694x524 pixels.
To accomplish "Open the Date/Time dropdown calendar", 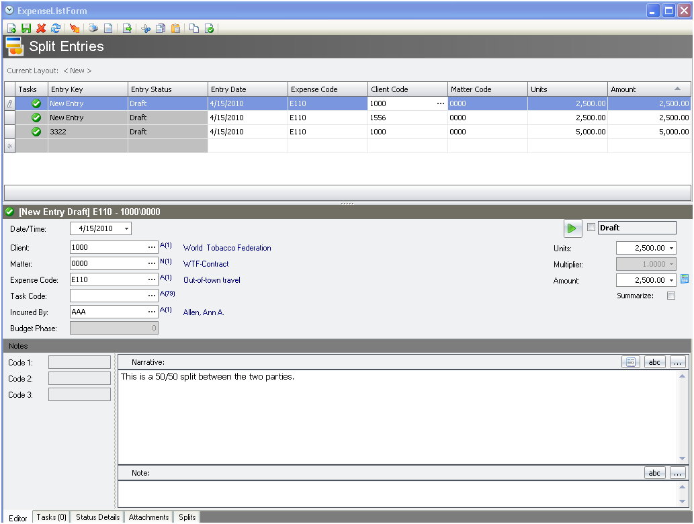I will coord(126,228).
